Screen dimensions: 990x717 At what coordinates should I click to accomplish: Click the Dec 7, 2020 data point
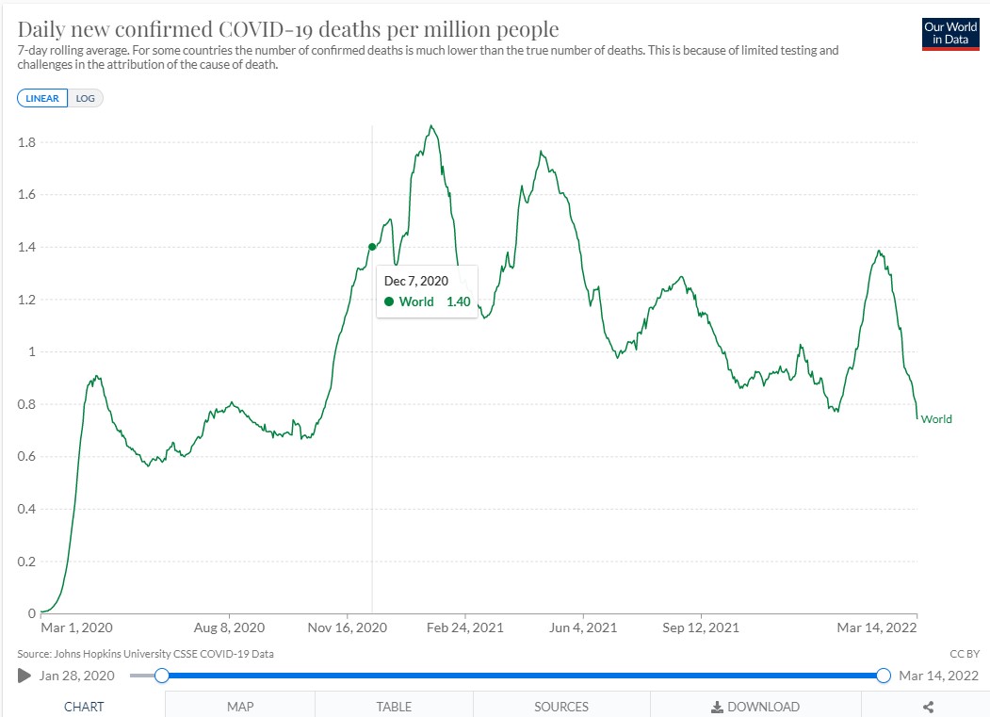(372, 247)
